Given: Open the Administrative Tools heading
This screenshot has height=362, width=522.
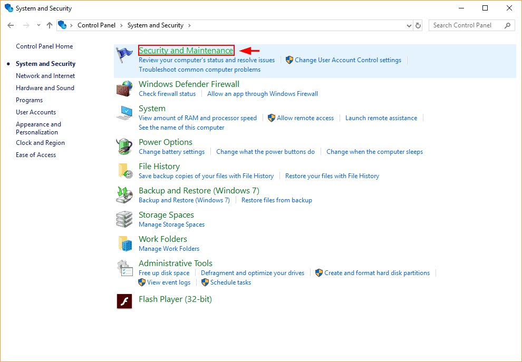Looking at the screenshot, I should coord(176,263).
